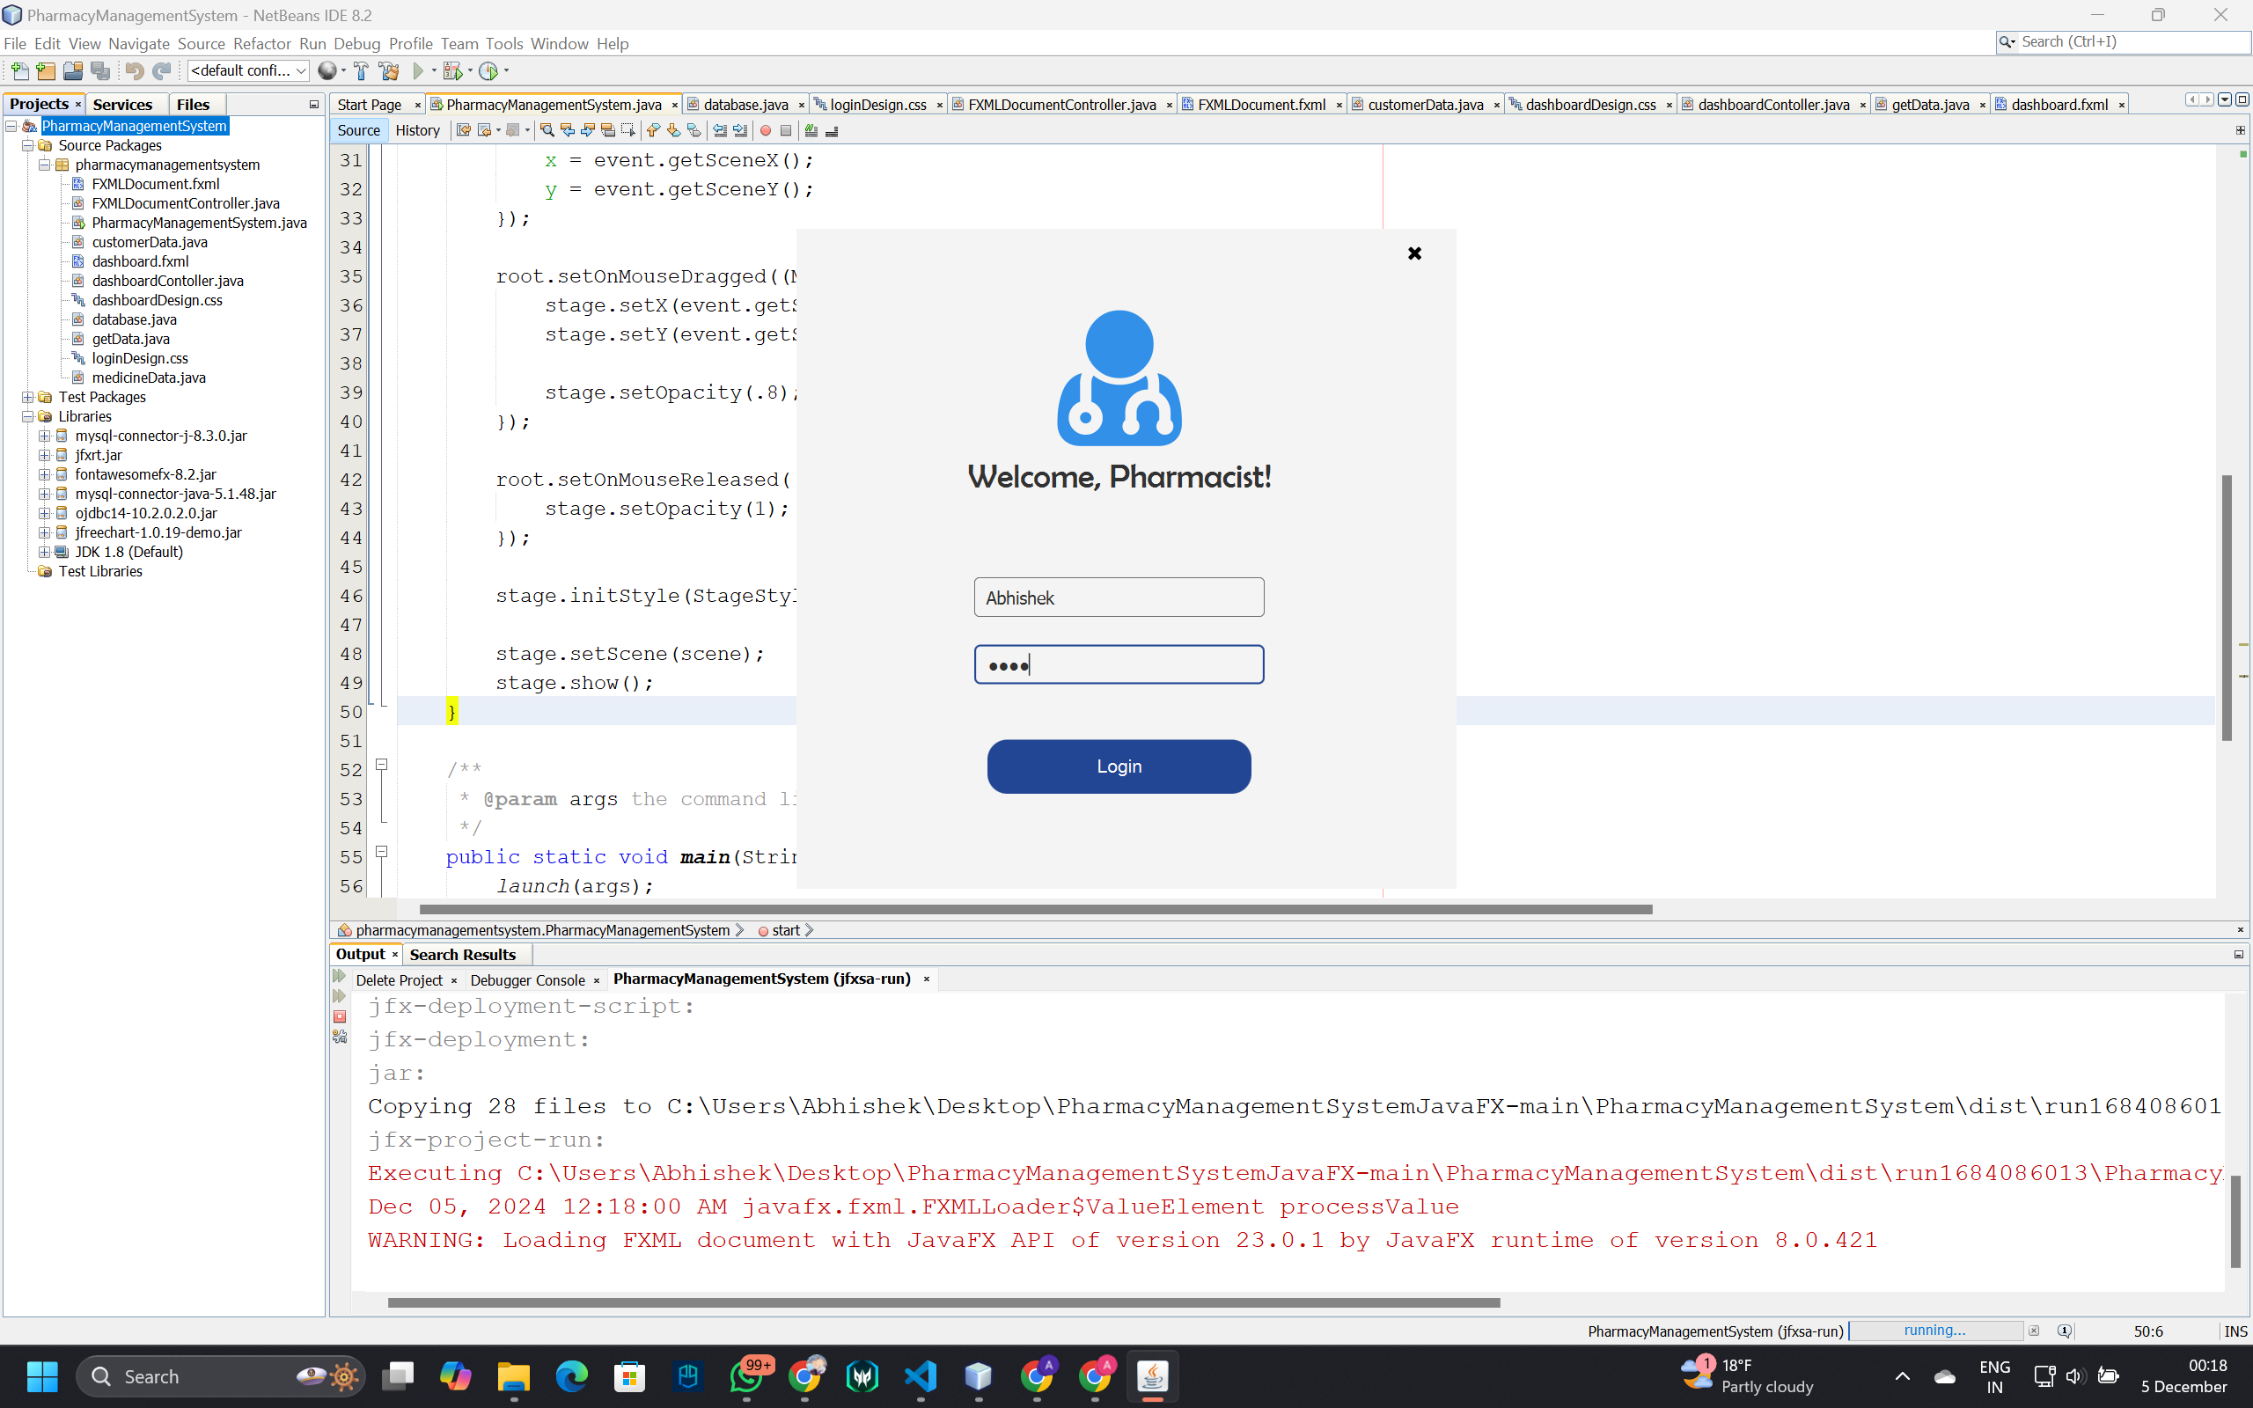This screenshot has width=2253, height=1408.
Task: Close the loginDesign.css editor tab
Action: tap(939, 106)
